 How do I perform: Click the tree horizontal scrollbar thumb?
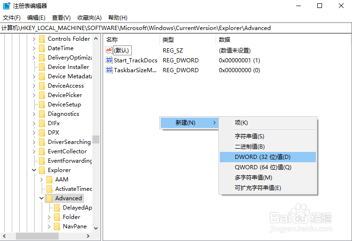37,236
